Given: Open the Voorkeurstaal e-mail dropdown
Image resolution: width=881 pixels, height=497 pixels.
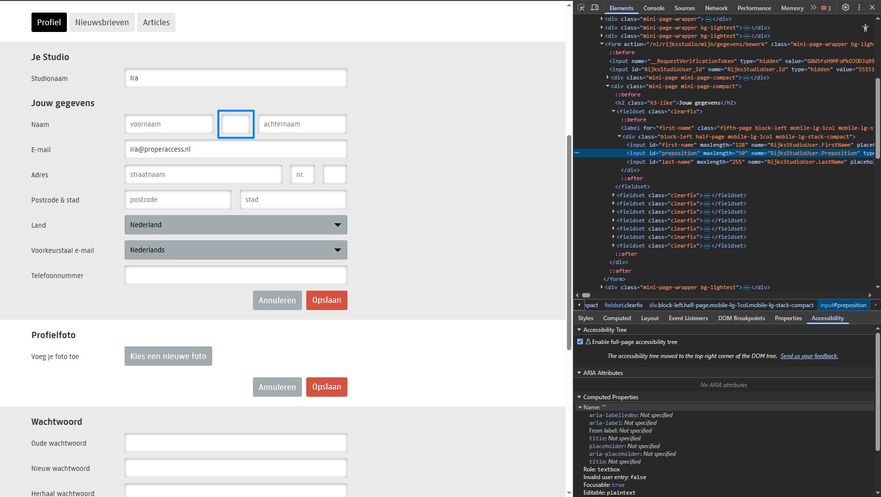Looking at the screenshot, I should tap(236, 250).
